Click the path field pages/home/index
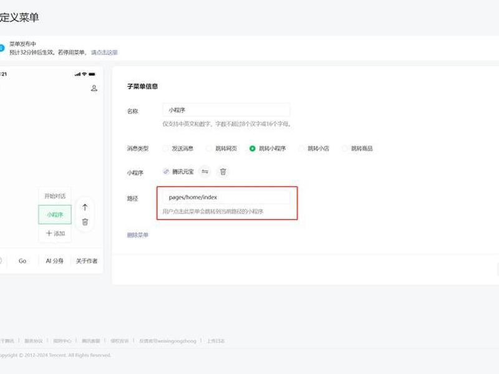The width and height of the screenshot is (499, 374). (x=226, y=197)
